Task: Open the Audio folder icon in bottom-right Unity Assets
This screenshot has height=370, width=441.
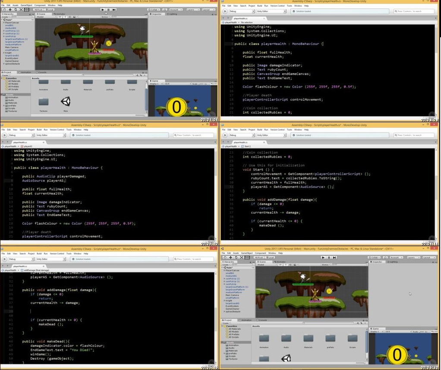Action: coord(286,338)
